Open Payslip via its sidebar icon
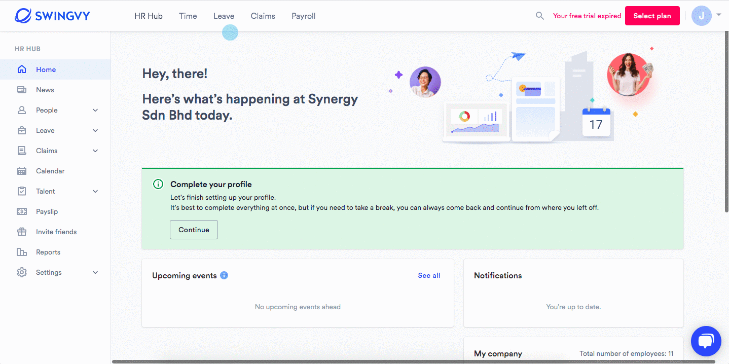The image size is (729, 364). [x=22, y=211]
